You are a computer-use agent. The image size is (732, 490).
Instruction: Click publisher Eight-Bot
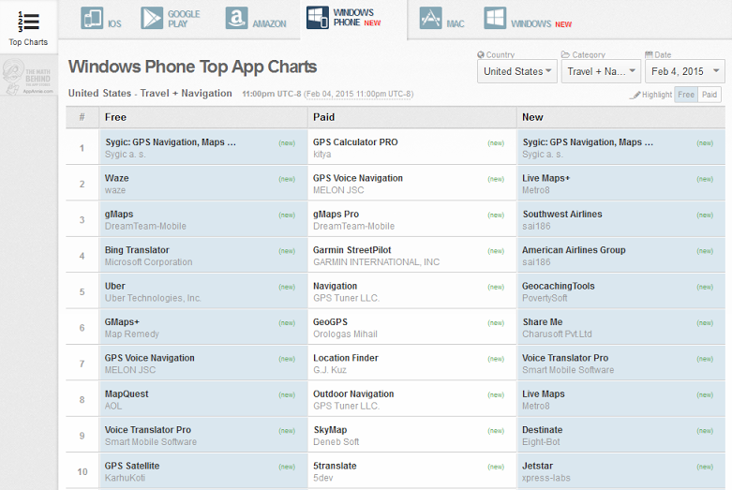point(541,442)
